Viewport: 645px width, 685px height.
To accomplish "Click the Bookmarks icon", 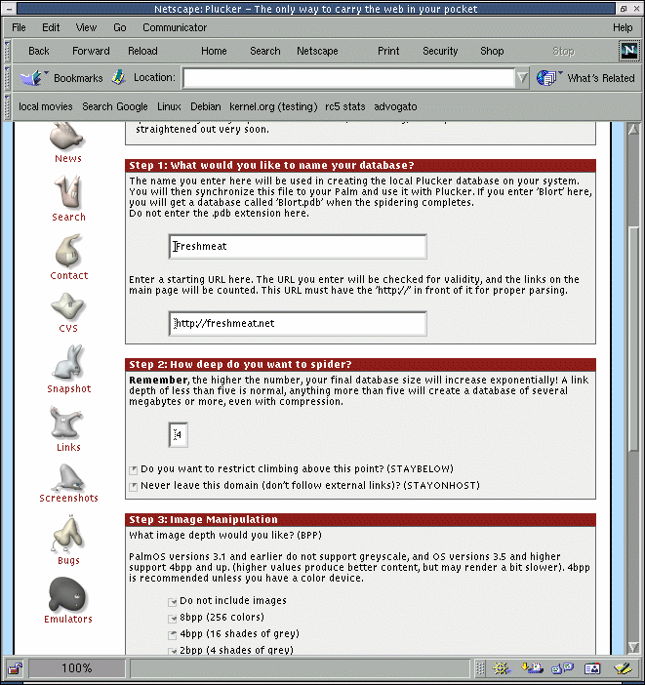I will 33,78.
